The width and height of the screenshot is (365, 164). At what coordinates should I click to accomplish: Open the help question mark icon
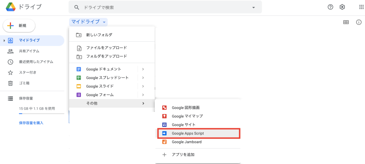[330, 7]
